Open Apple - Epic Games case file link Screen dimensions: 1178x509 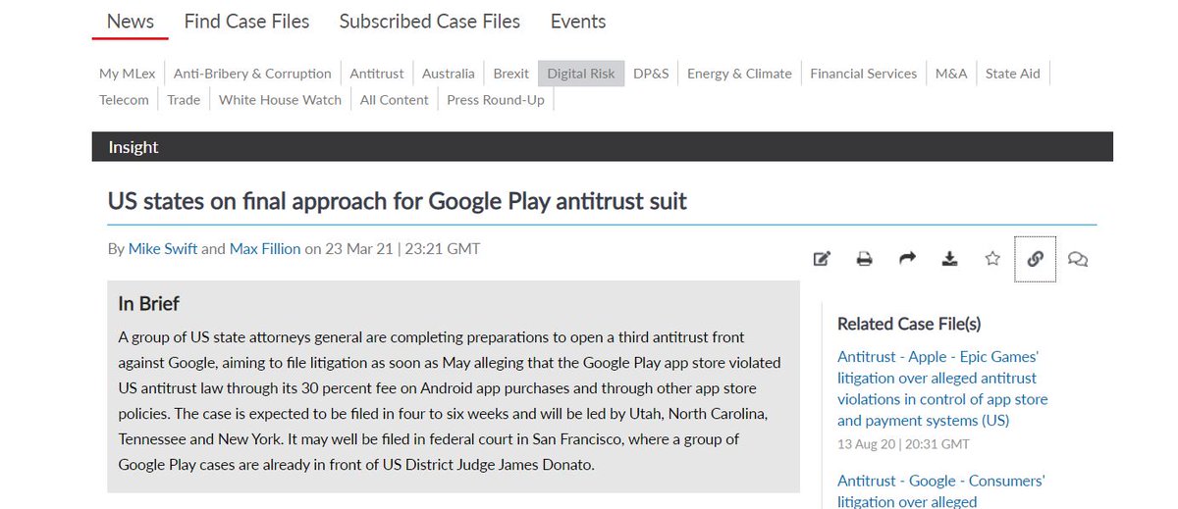coord(942,388)
